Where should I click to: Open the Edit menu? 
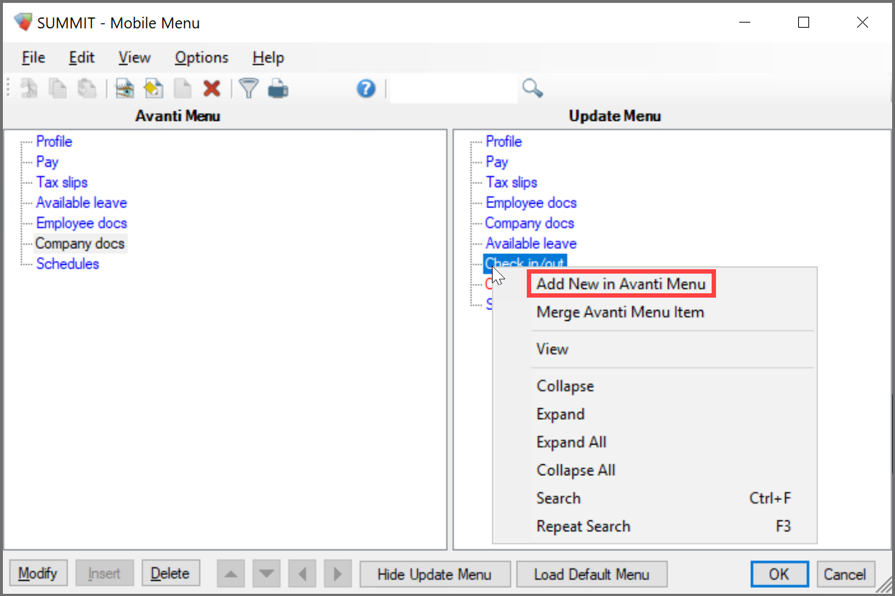pyautogui.click(x=81, y=57)
